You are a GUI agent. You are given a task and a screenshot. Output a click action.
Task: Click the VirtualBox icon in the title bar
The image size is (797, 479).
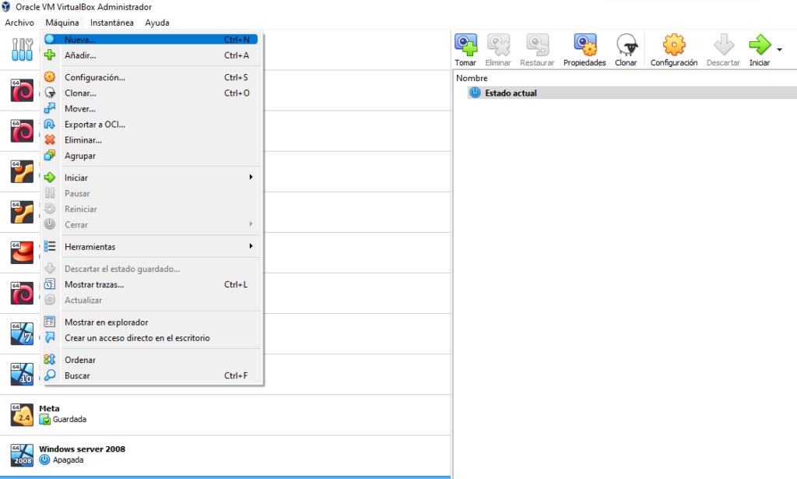pyautogui.click(x=6, y=7)
